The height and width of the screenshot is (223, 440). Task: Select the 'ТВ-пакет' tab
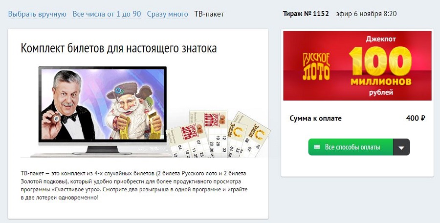click(209, 14)
